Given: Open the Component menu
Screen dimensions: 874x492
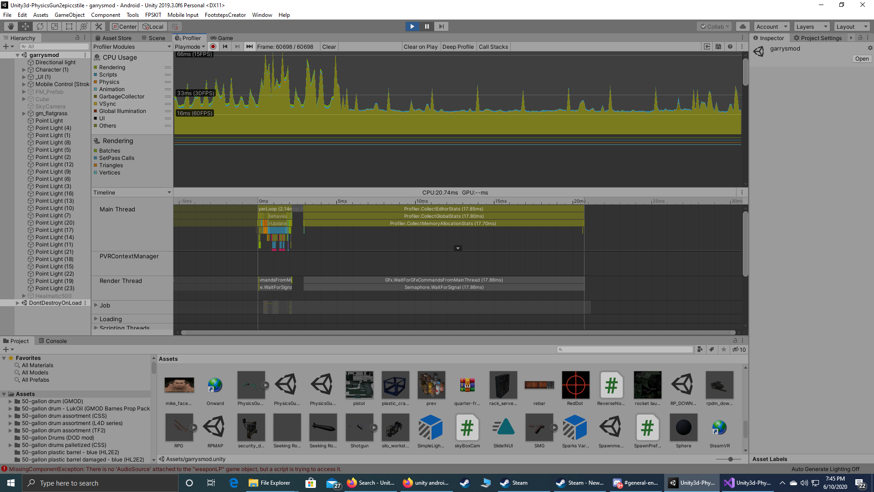Looking at the screenshot, I should pyautogui.click(x=106, y=15).
